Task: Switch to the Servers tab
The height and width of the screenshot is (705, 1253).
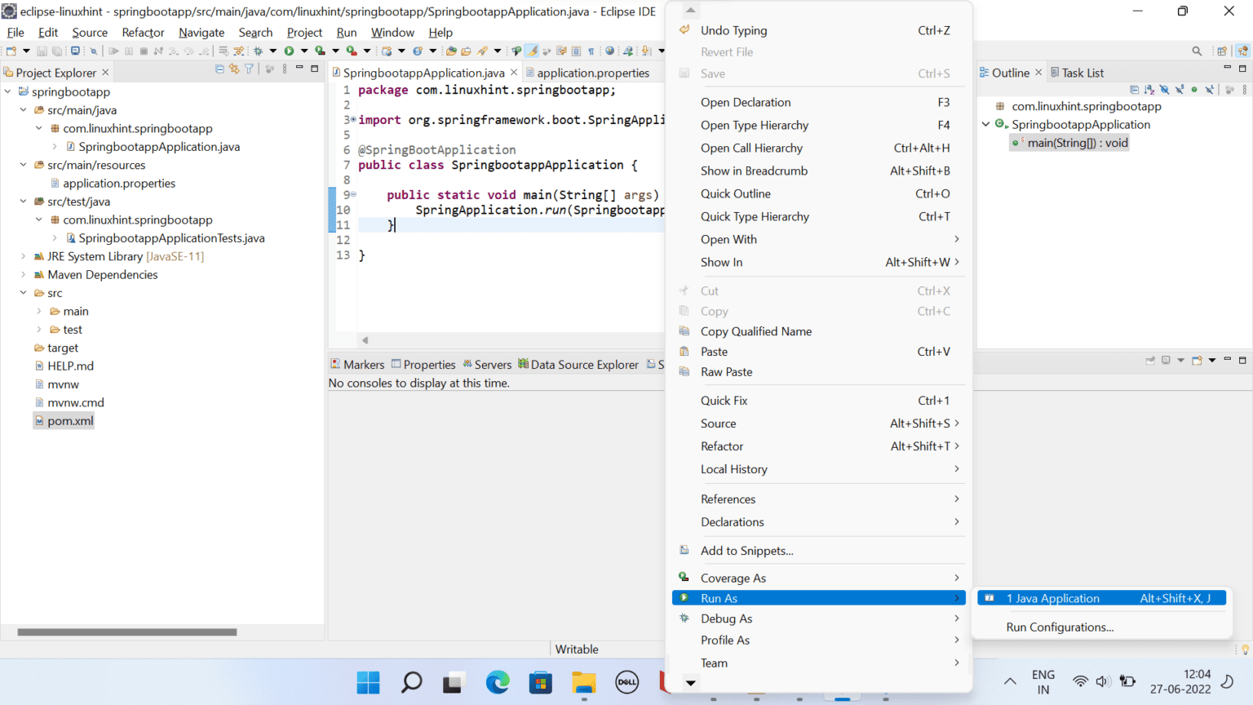Action: (487, 365)
